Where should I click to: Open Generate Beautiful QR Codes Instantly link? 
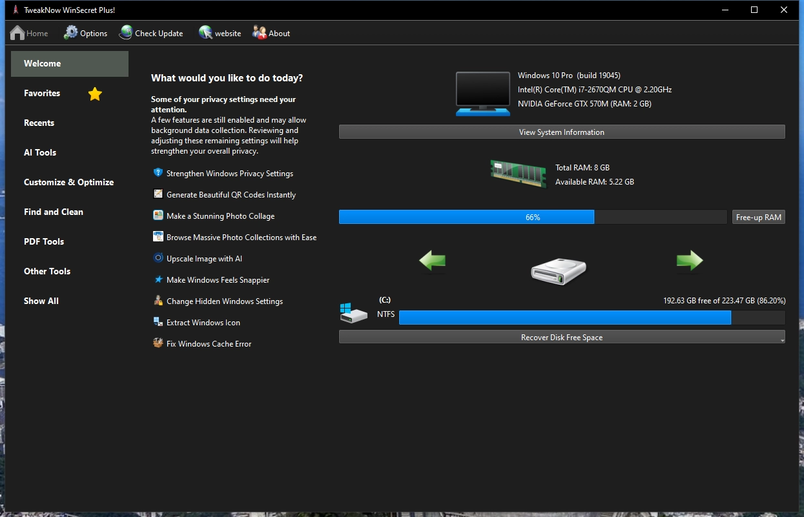point(231,195)
